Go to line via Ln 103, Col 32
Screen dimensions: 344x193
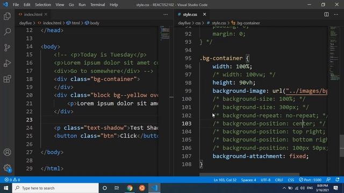coord(225,180)
